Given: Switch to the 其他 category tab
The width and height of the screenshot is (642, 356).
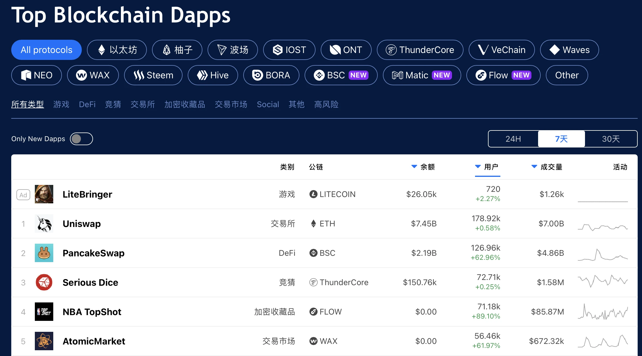Looking at the screenshot, I should pos(297,104).
